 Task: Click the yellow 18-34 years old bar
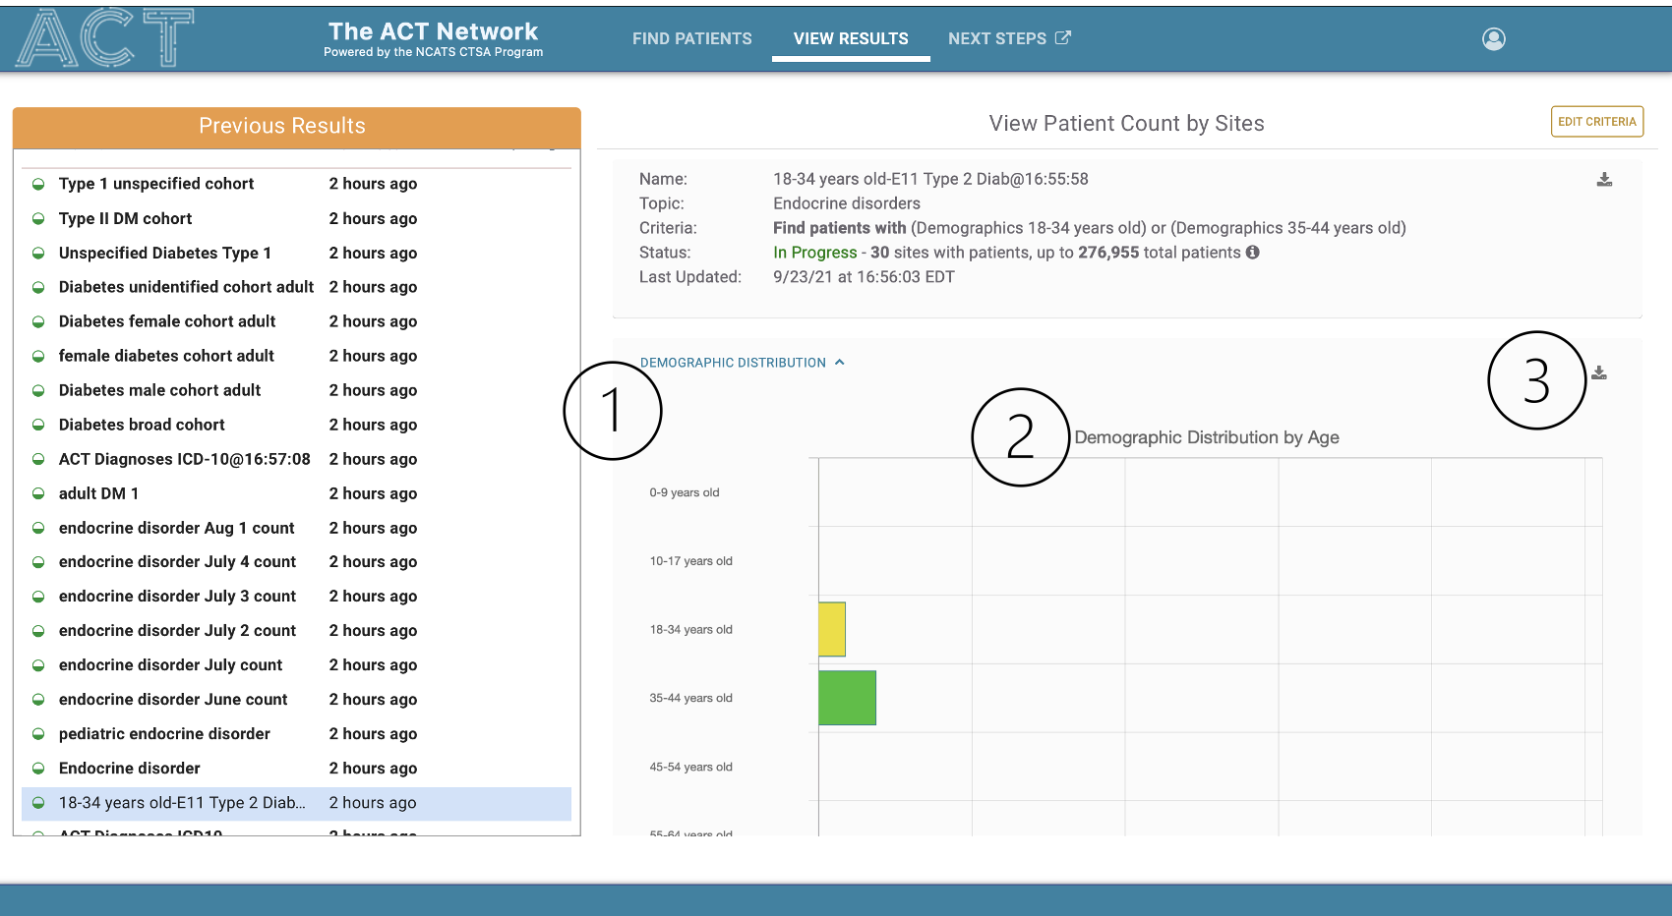click(832, 629)
